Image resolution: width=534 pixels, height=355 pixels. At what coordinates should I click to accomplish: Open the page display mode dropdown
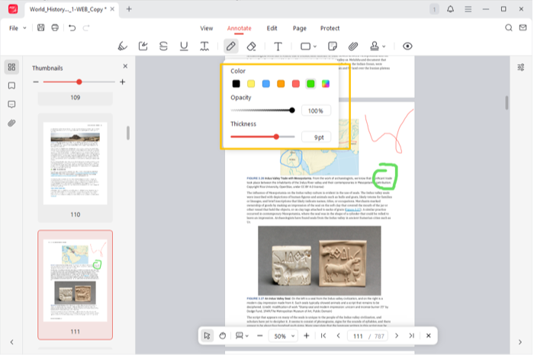click(242, 336)
